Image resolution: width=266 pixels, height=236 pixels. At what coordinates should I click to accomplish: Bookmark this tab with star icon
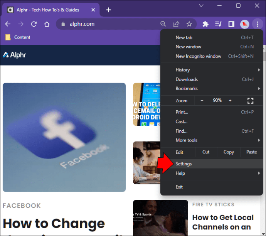click(189, 24)
